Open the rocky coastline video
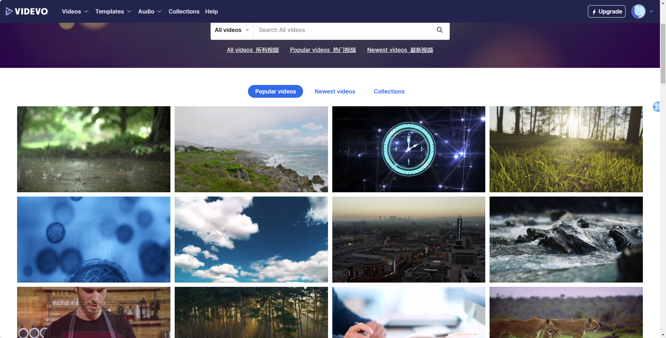Image resolution: width=666 pixels, height=338 pixels. pyautogui.click(x=251, y=149)
